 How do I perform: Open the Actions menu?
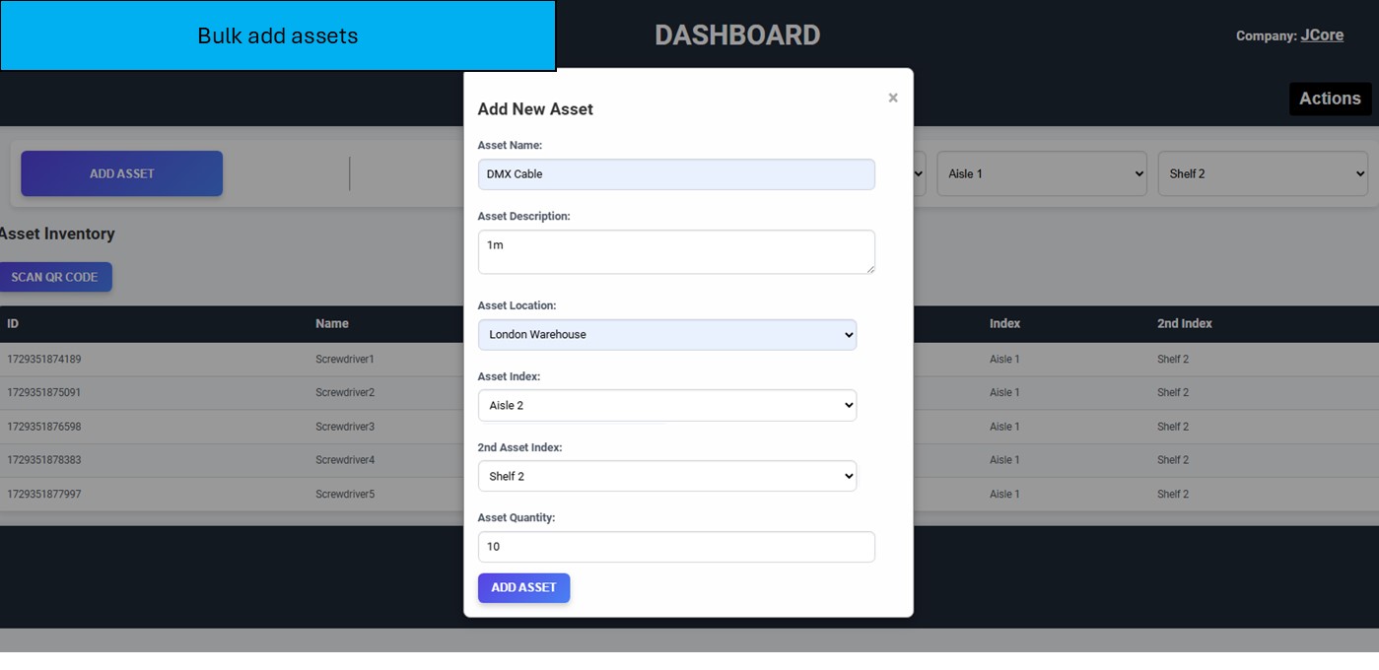pos(1330,99)
